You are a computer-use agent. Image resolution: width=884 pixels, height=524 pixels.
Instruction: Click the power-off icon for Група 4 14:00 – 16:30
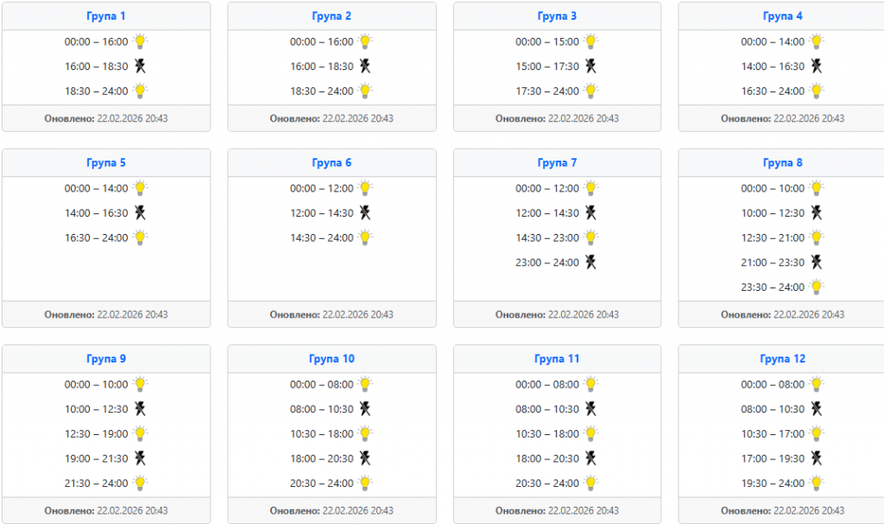coord(817,66)
